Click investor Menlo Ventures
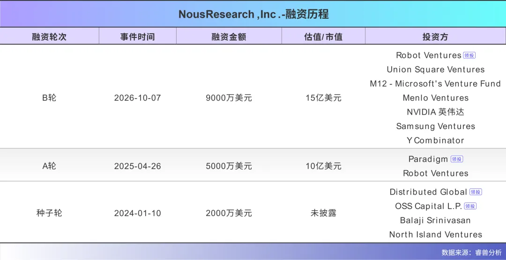The height and width of the screenshot is (260, 506). 436,98
